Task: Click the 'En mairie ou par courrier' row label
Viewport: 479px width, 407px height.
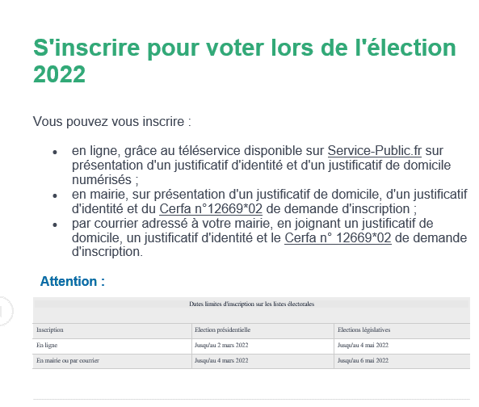Action: tap(68, 360)
